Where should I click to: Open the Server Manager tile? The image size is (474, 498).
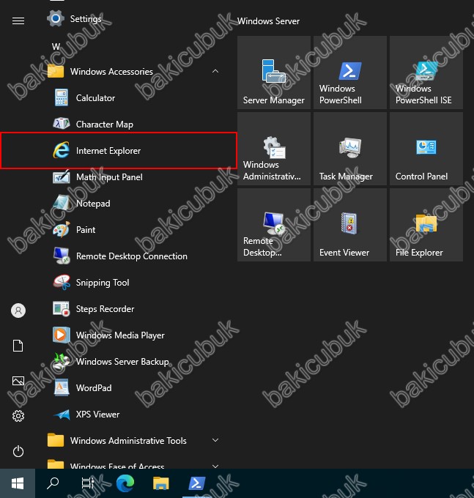click(x=274, y=73)
